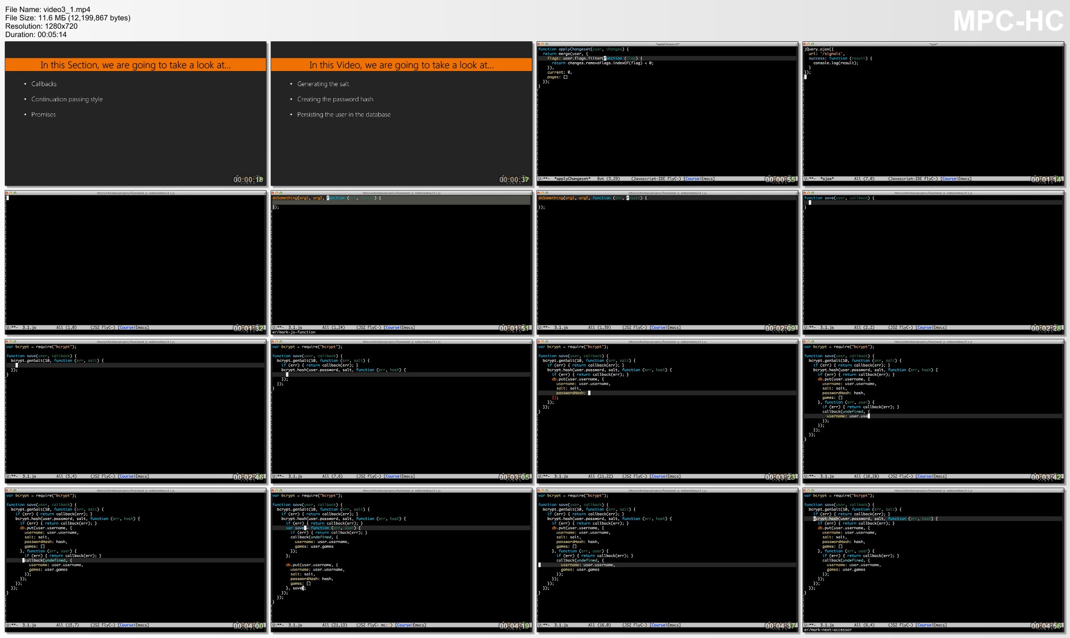
Task: Click 'function save(user, callback)' in 00:02:28 frame
Action: coord(839,198)
